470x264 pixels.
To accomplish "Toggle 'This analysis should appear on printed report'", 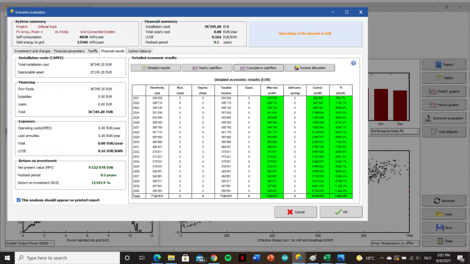I will [18, 200].
